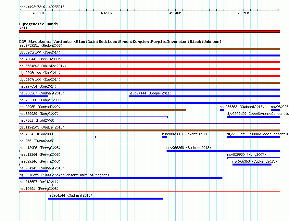
Task: Open variant nsv10491 (Perry2008)
Action: pos(39,189)
